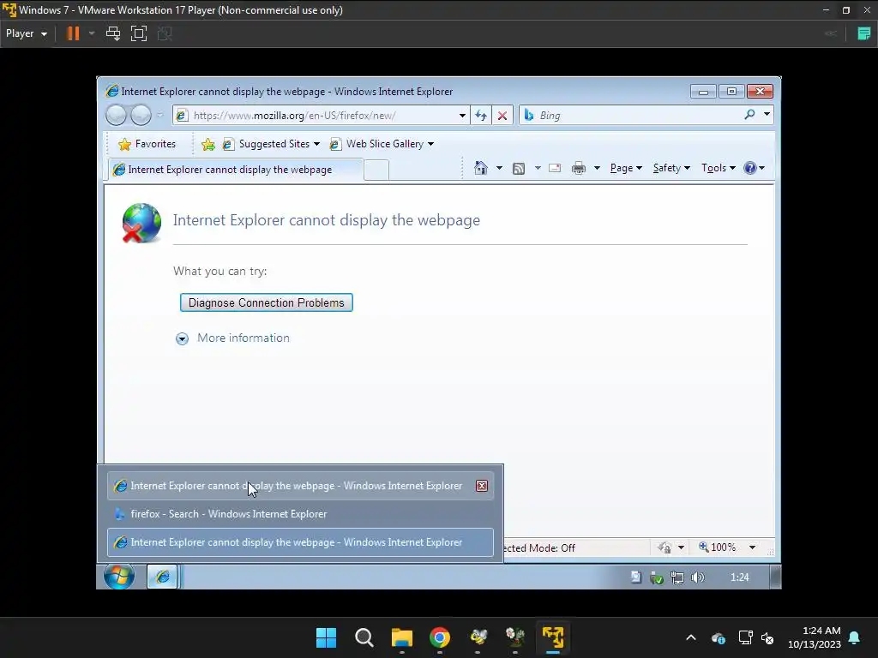Screen dimensions: 878x658
Task: Click the RSS feeds icon
Action: click(519, 169)
